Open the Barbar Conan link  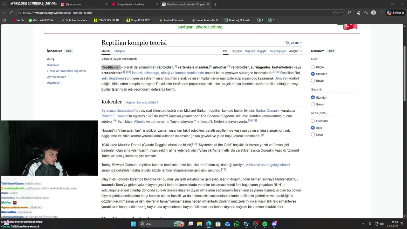tap(266, 111)
